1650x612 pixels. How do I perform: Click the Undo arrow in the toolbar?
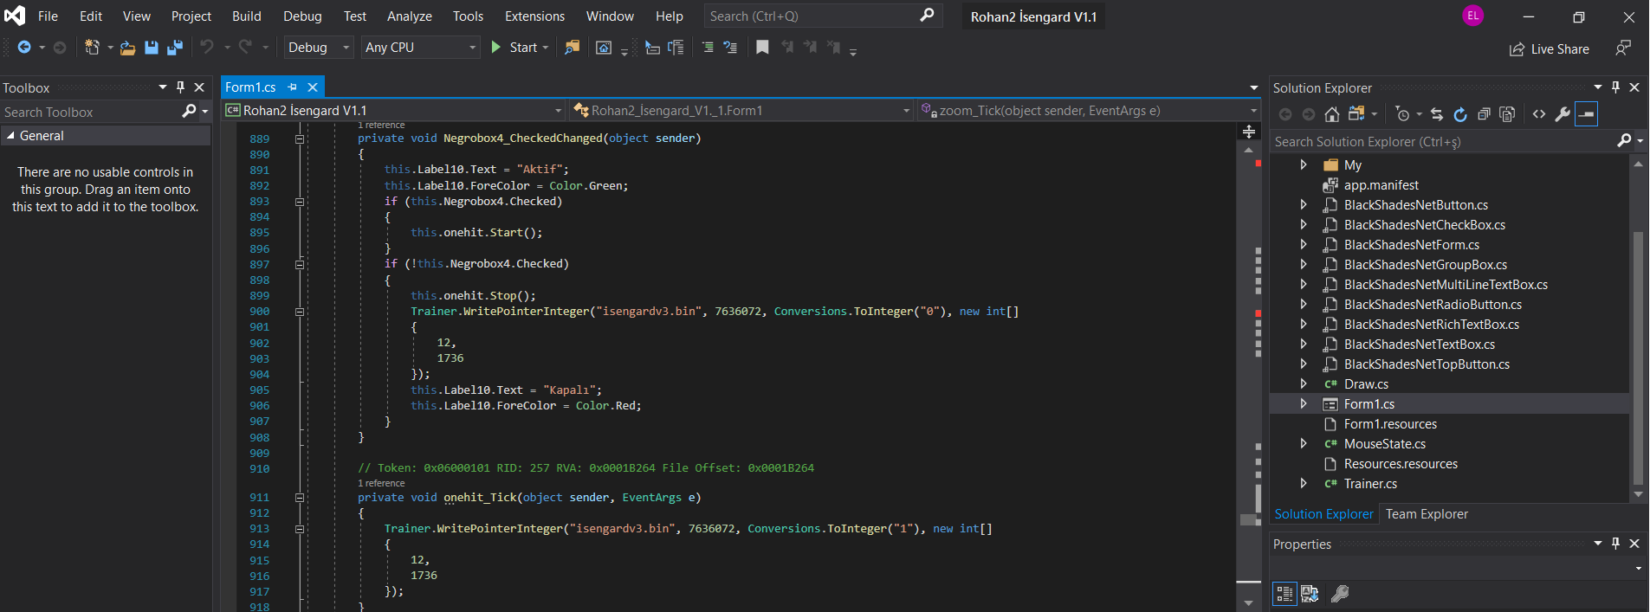point(207,48)
